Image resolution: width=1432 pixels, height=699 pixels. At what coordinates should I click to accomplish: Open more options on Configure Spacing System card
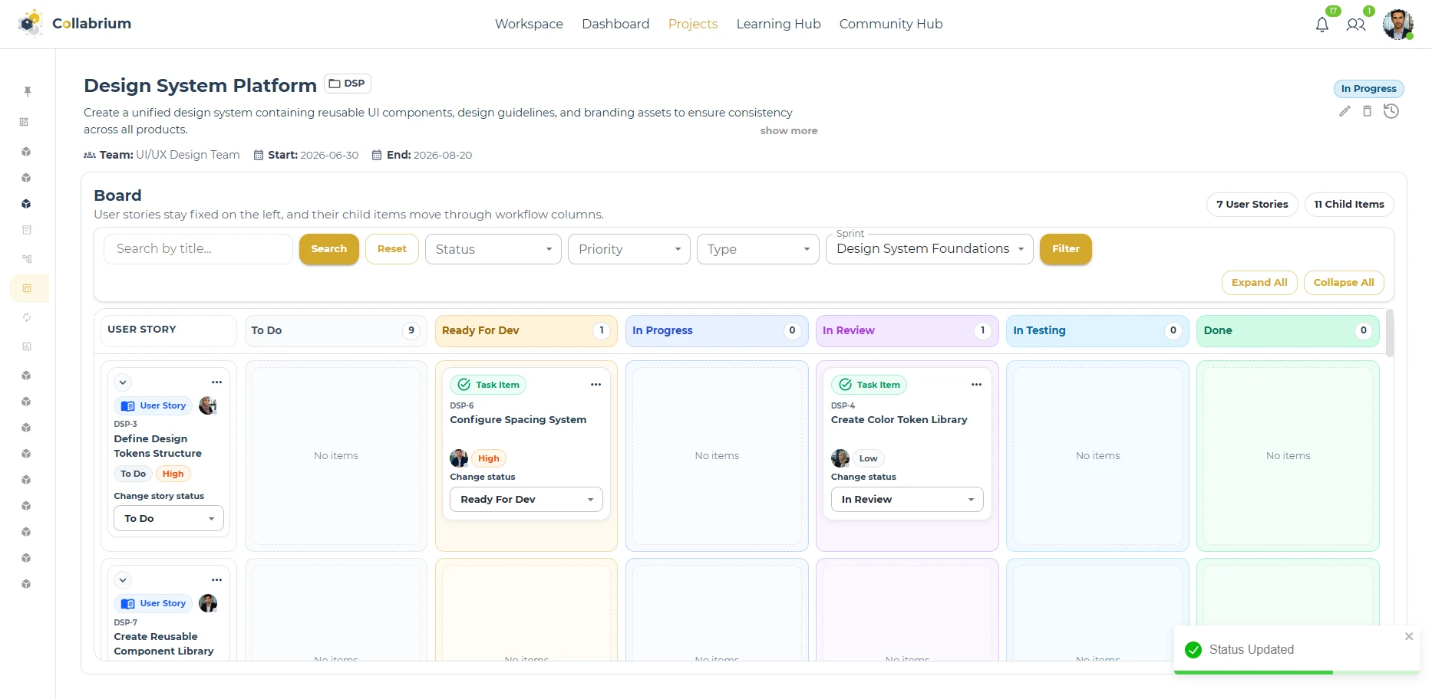pyautogui.click(x=596, y=385)
